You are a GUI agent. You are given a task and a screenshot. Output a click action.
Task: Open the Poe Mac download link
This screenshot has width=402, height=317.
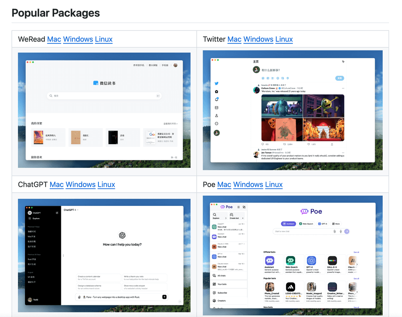[x=224, y=184]
